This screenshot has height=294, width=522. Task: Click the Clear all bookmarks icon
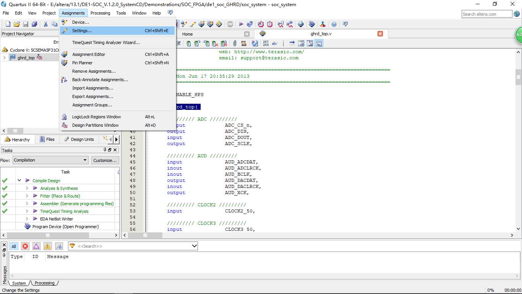point(224,44)
